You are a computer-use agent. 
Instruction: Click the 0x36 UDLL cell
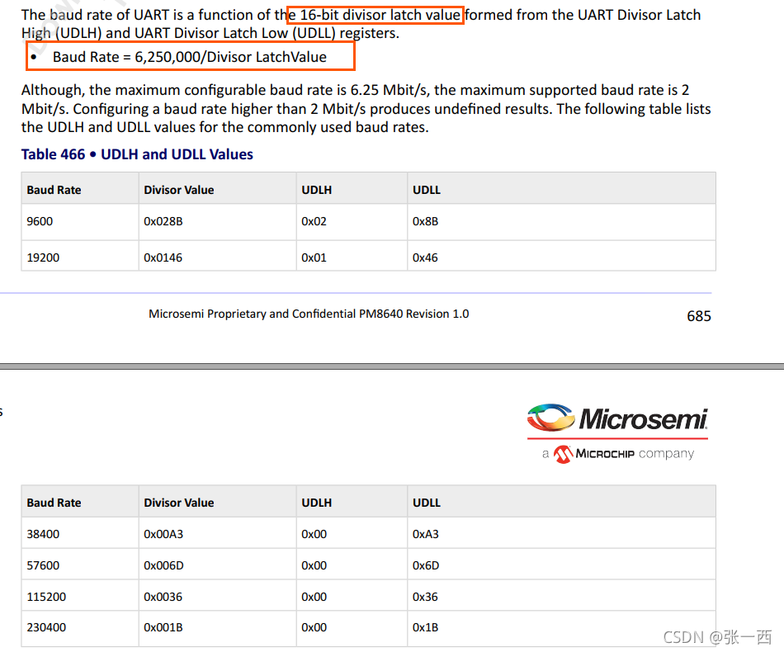pos(561,597)
